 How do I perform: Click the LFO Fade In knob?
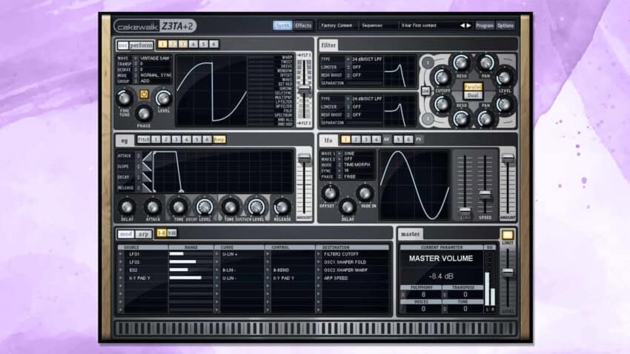tap(365, 193)
